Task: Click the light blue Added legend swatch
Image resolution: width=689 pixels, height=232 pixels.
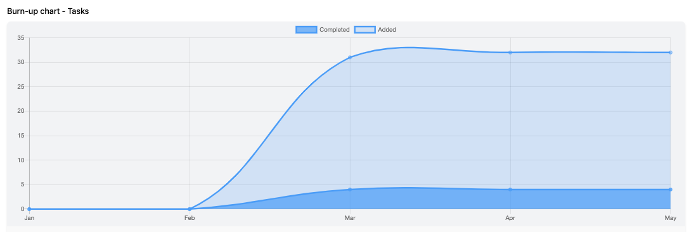Action: coord(364,30)
